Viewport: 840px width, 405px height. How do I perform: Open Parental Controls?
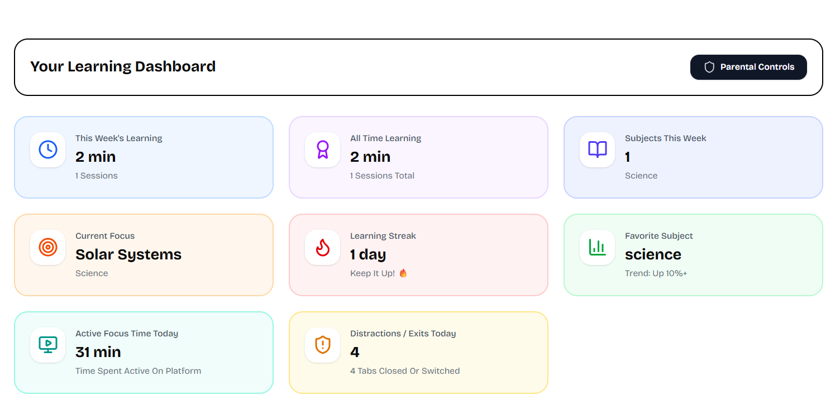pos(748,67)
